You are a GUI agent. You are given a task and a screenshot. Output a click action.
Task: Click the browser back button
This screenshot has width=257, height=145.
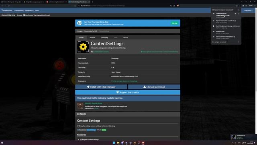[x=2, y=6]
